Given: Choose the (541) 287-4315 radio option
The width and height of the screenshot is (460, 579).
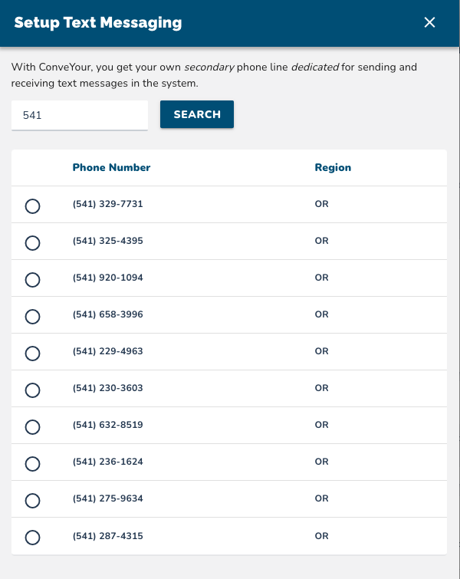Looking at the screenshot, I should 33,538.
